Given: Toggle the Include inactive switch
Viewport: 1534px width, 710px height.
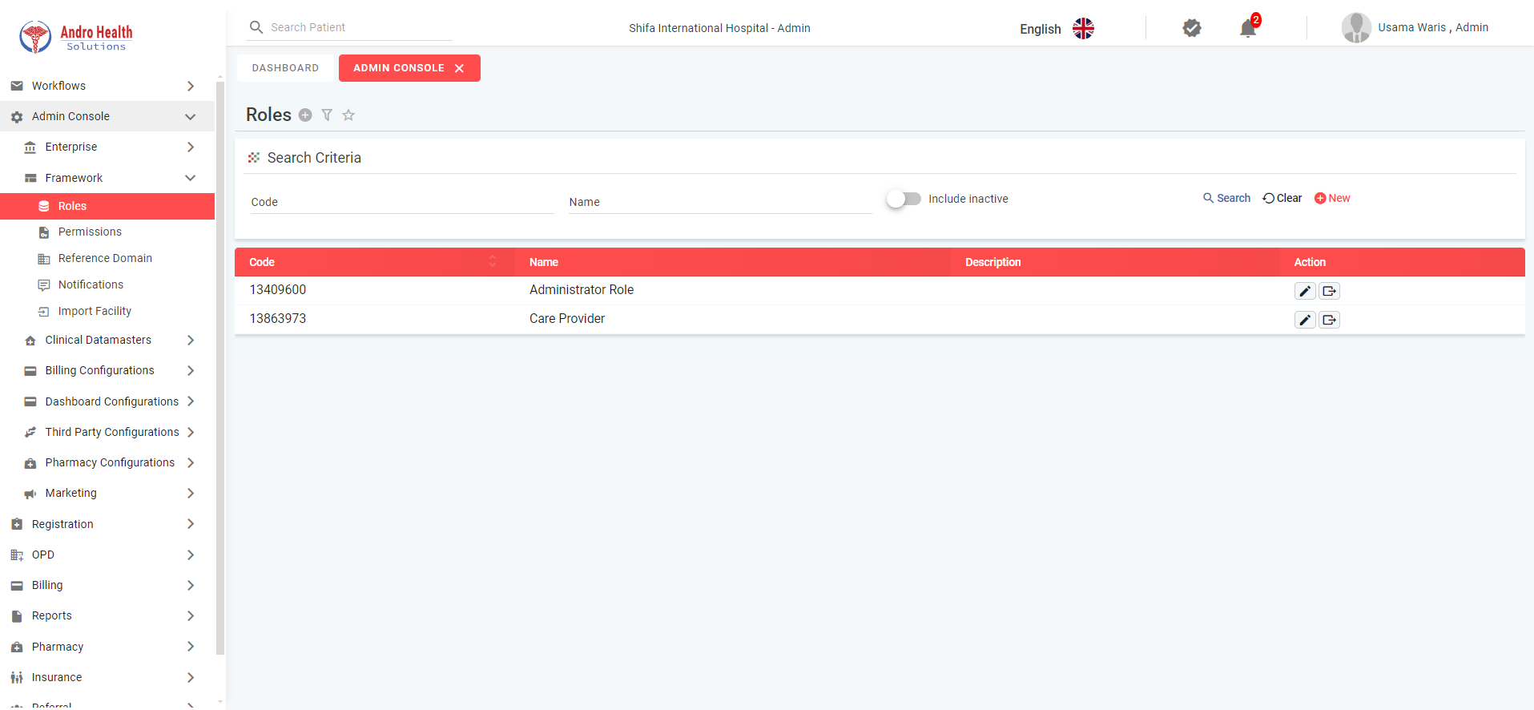Looking at the screenshot, I should coord(904,199).
